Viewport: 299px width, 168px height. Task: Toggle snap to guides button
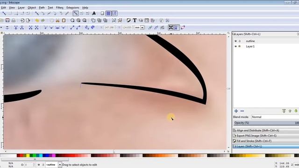(114, 14)
